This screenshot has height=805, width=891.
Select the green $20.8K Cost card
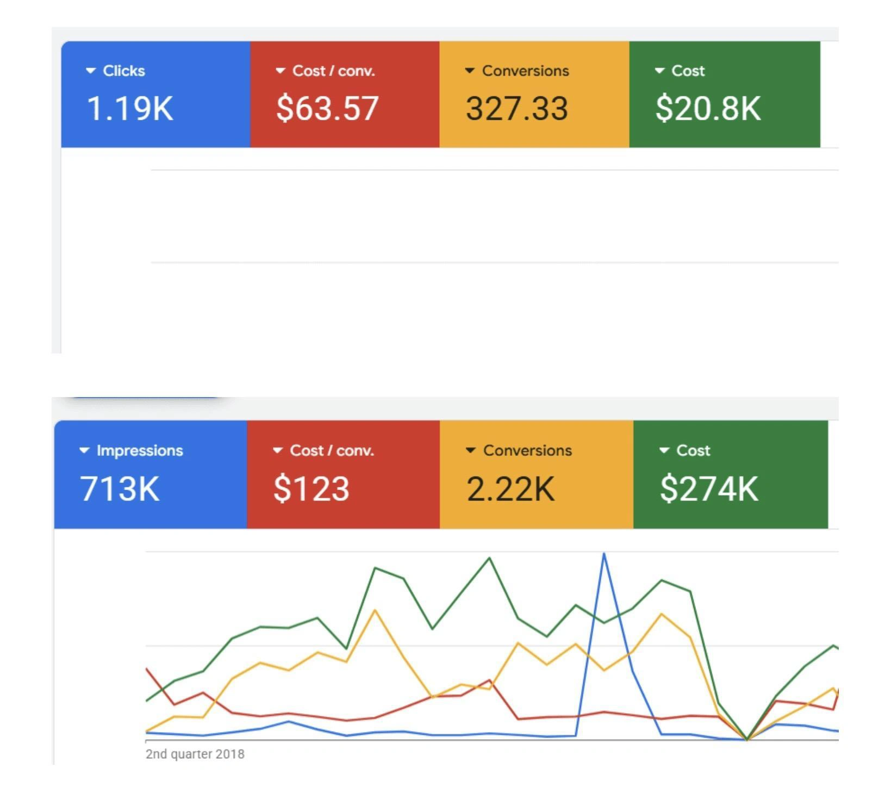725,94
